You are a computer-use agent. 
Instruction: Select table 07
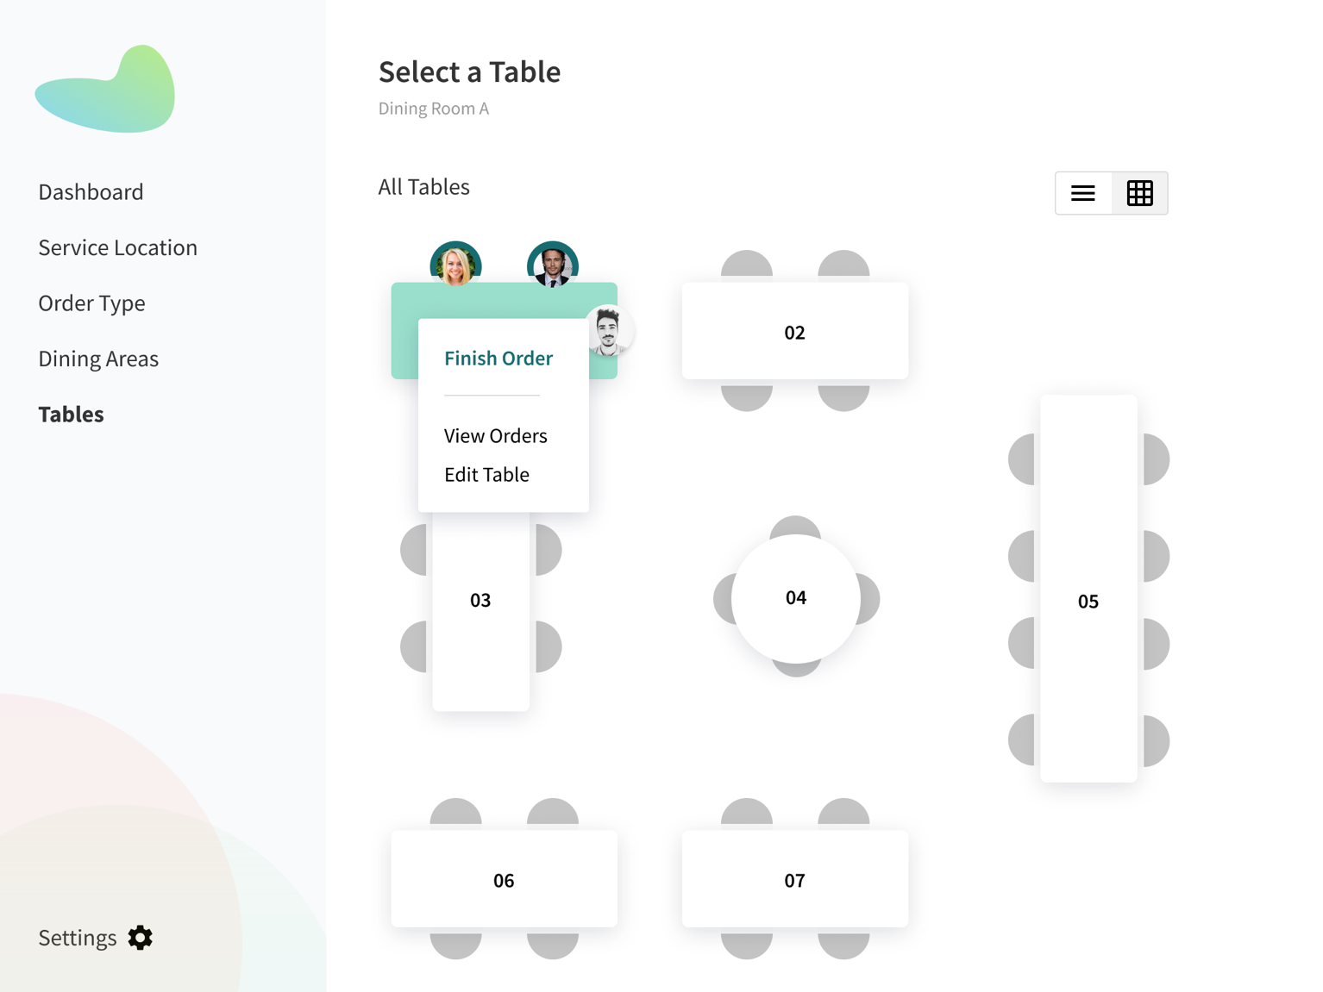pyautogui.click(x=794, y=880)
